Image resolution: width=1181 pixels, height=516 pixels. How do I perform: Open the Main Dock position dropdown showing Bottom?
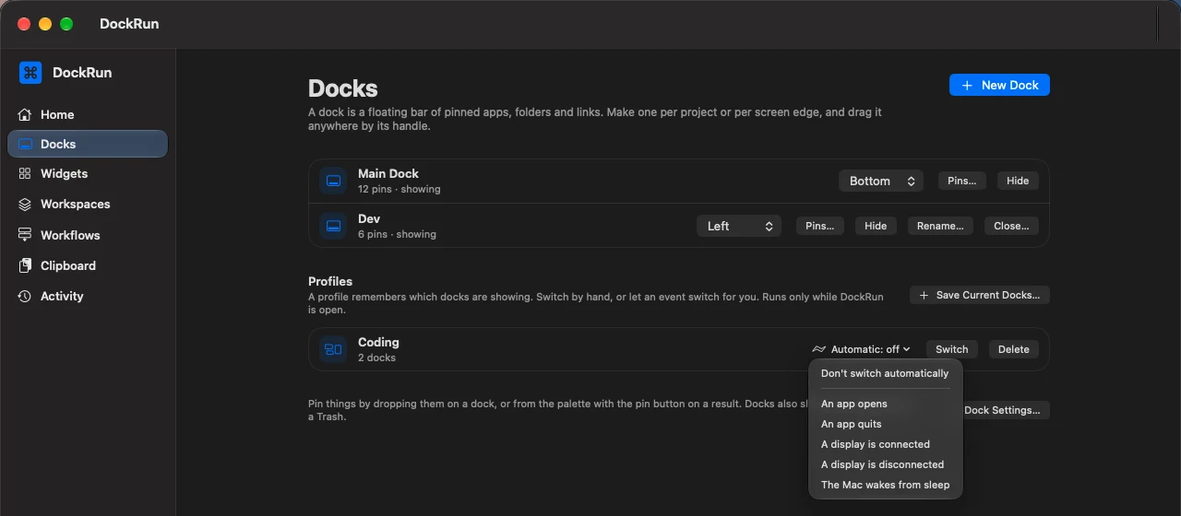[881, 181]
